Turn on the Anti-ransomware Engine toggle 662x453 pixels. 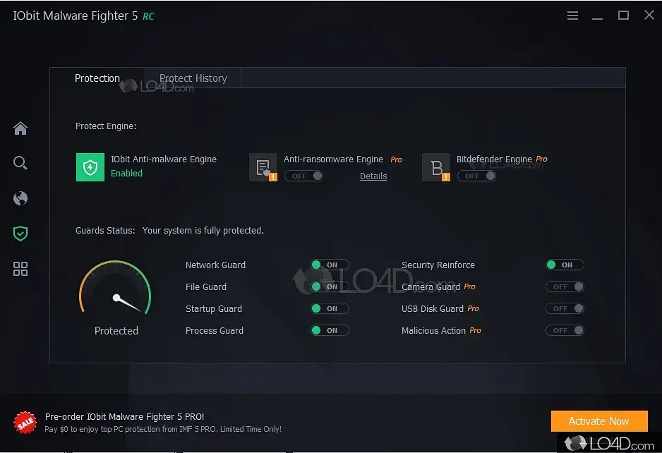304,176
